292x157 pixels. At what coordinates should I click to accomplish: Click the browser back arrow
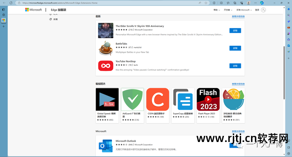(4, 3)
